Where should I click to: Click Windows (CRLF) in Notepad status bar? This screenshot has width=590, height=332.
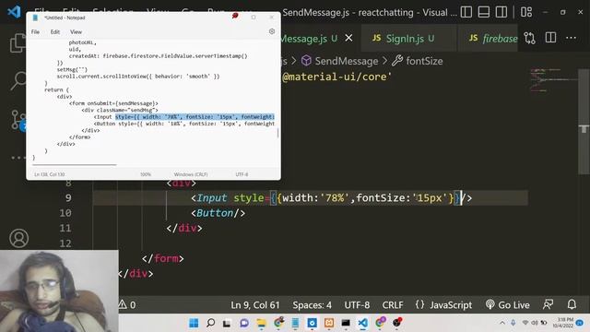tap(191, 174)
